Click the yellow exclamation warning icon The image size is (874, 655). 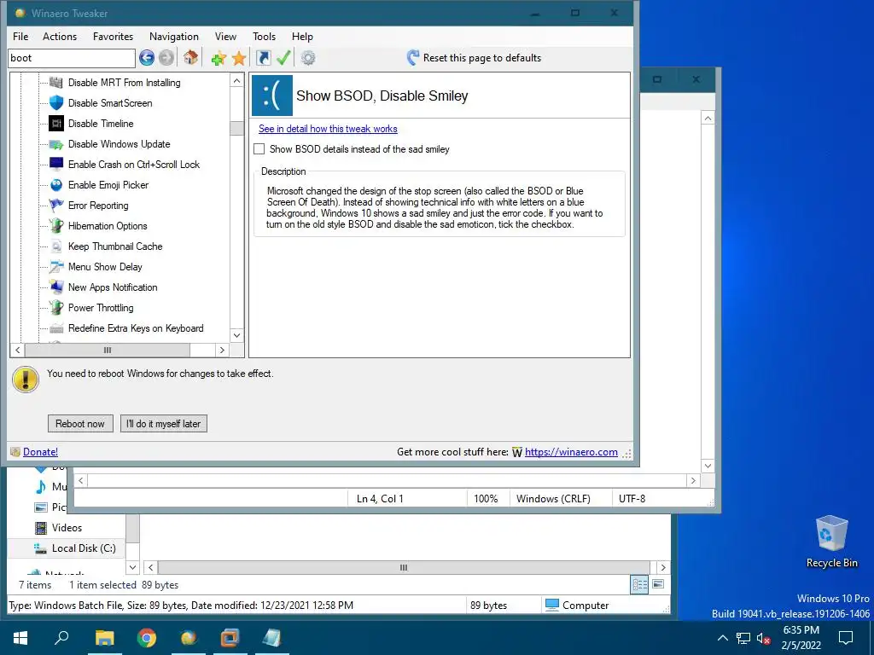25,380
